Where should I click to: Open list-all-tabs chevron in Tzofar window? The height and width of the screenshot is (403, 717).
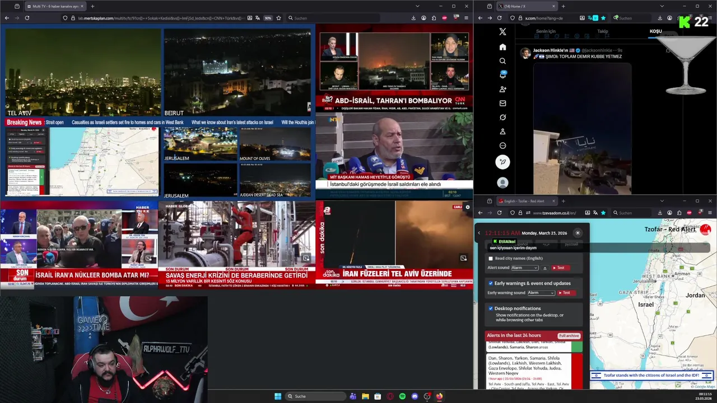coord(662,201)
